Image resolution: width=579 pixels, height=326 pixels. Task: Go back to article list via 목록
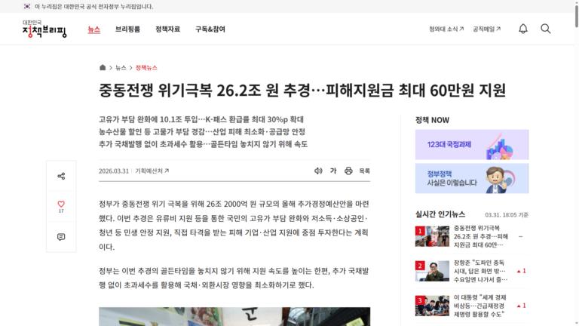[364, 171]
